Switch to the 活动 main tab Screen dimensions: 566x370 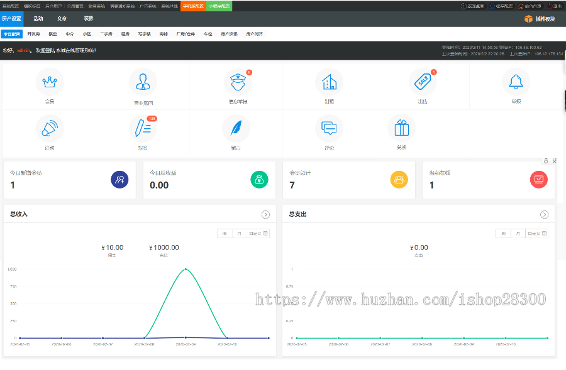(x=38, y=19)
